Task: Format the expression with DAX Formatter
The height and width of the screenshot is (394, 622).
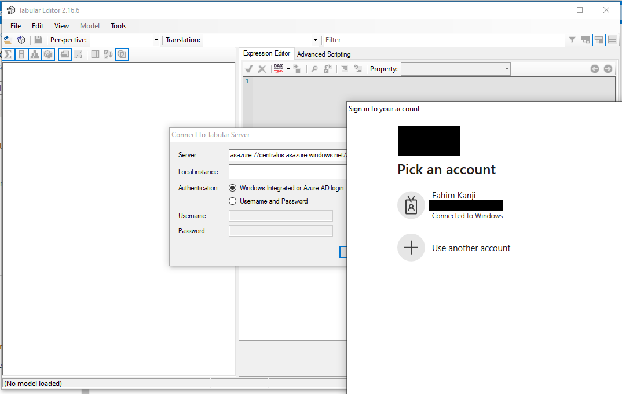Action: point(278,68)
